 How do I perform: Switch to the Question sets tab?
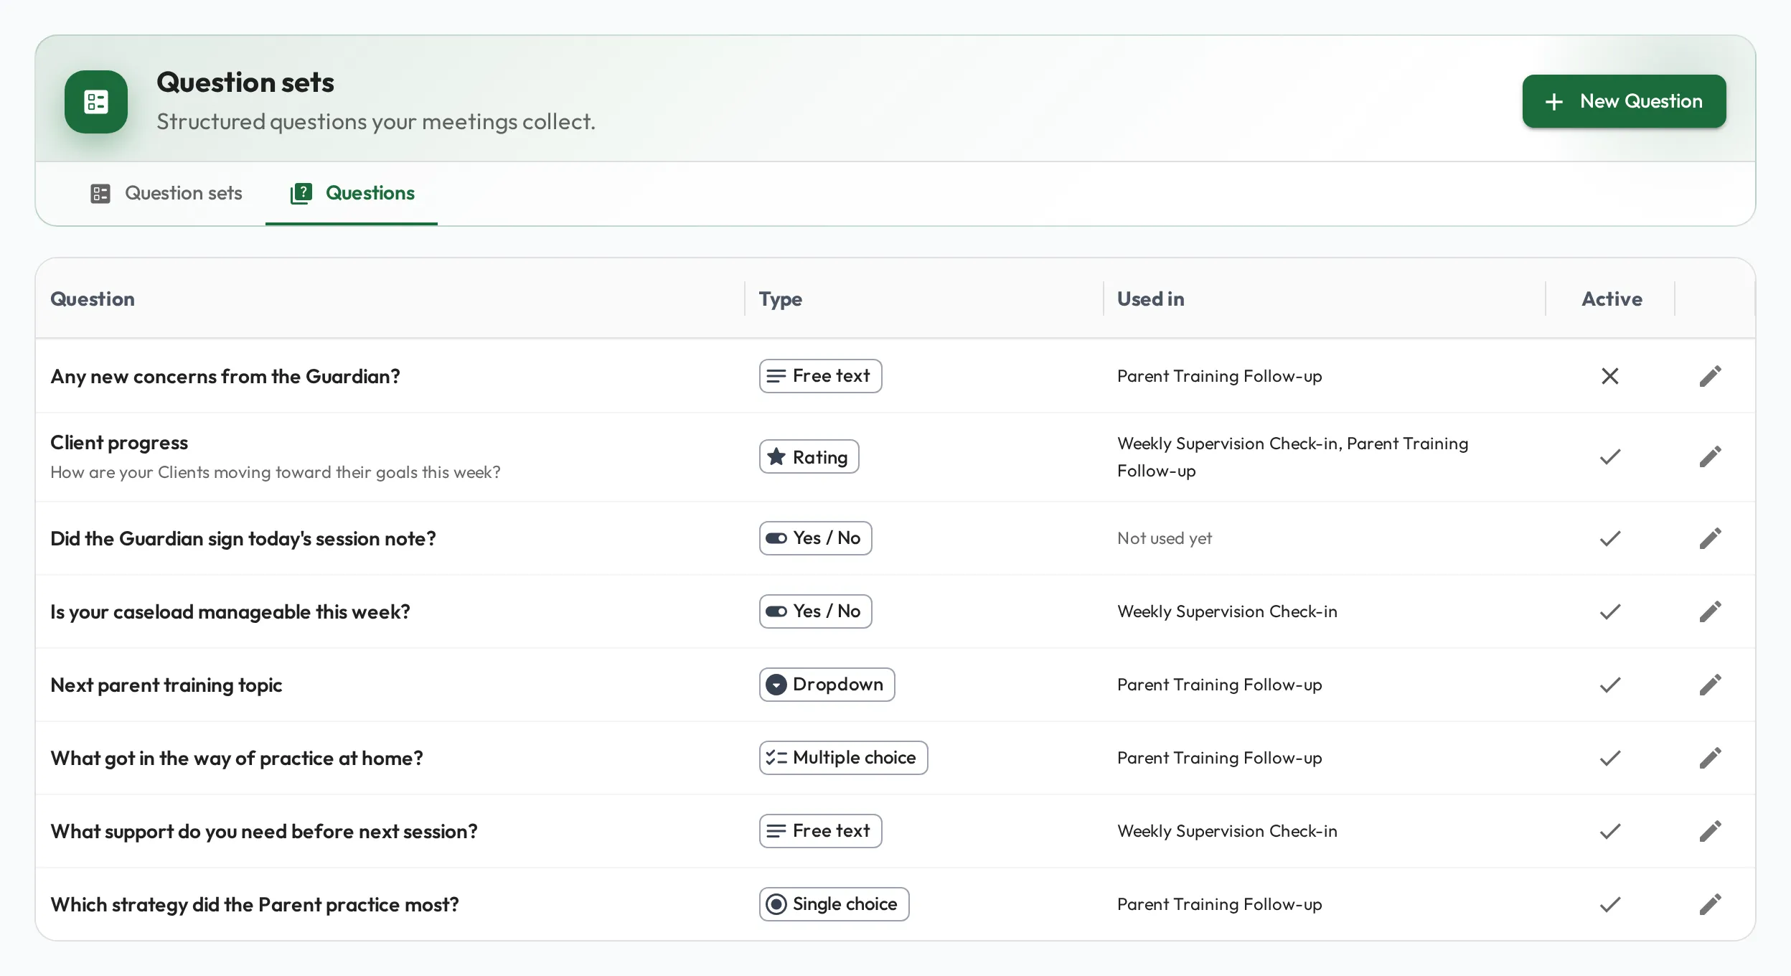[x=166, y=193]
